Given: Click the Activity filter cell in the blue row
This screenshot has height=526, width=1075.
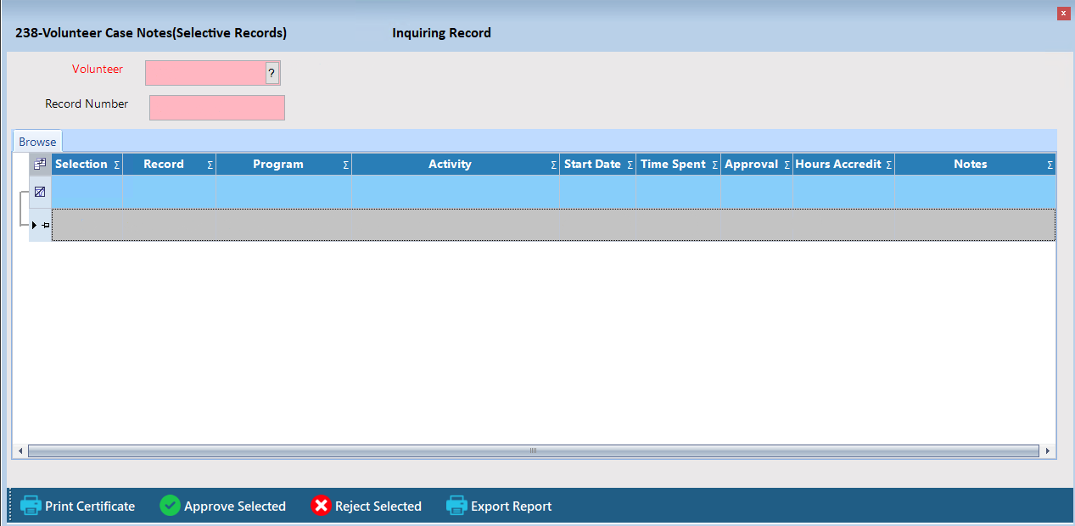Looking at the screenshot, I should [x=456, y=192].
